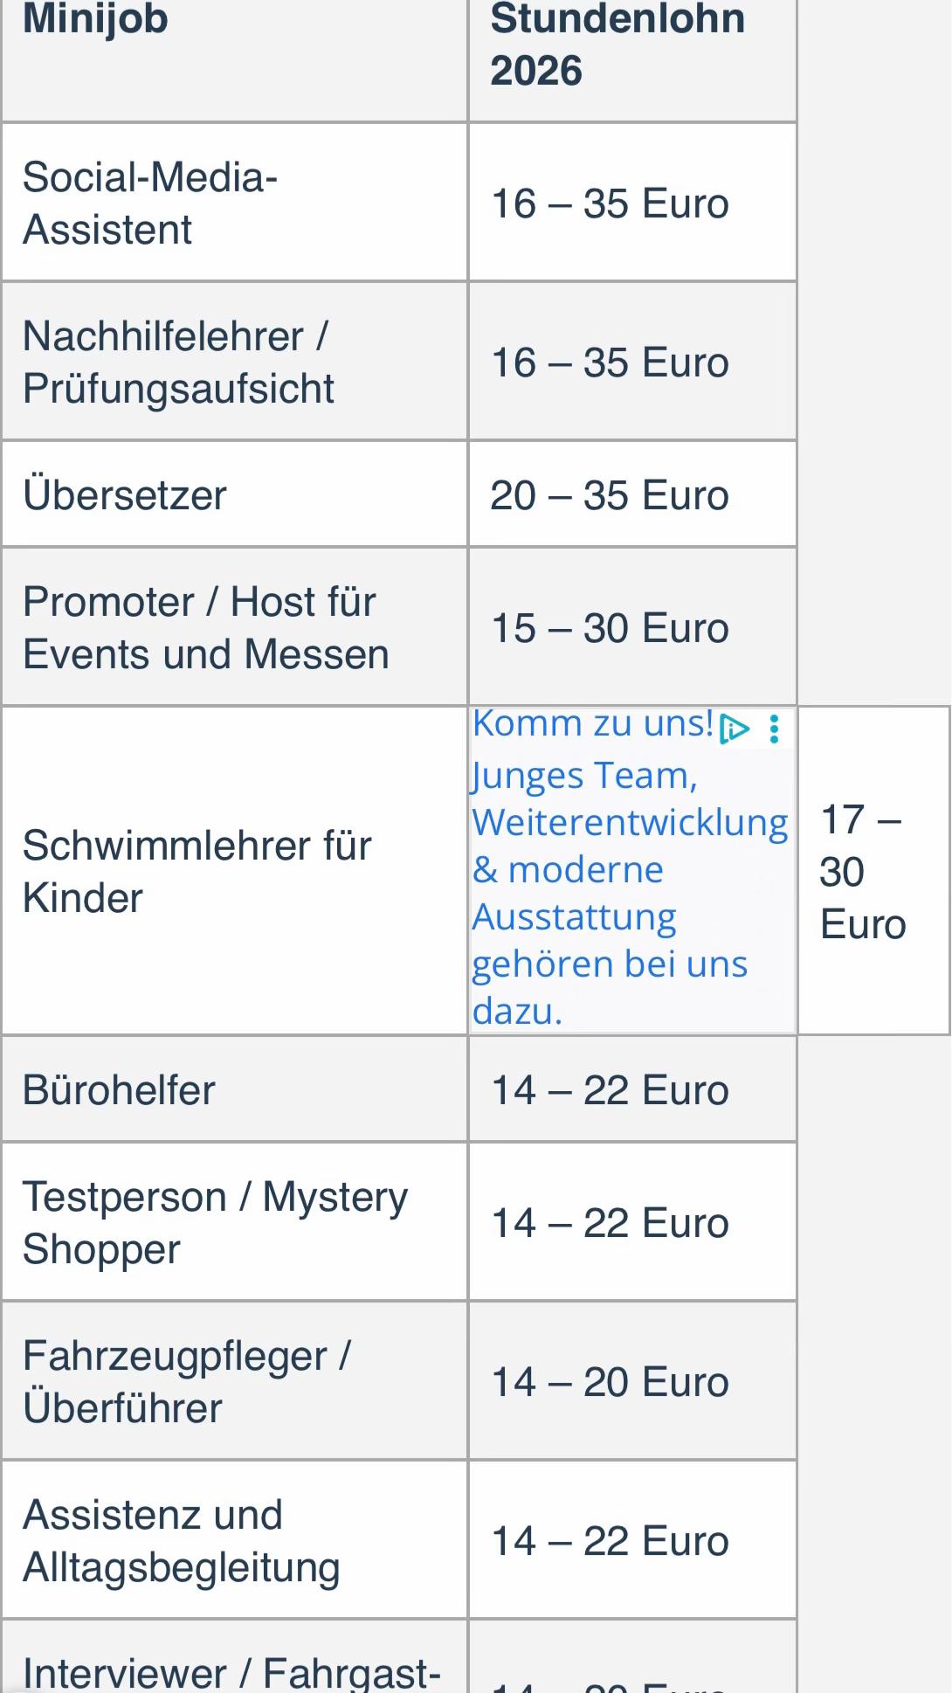
Task: Select the Fahrzeugpfleger / Überführer cell
Action: click(x=234, y=1381)
